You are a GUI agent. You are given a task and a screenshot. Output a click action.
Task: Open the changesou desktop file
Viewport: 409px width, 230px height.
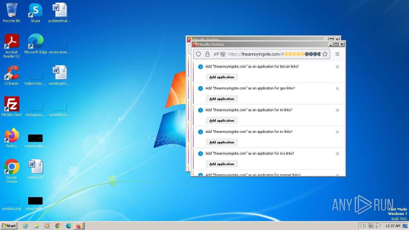[35, 107]
